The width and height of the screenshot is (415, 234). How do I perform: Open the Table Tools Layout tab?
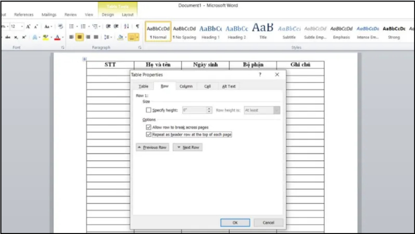tap(128, 15)
